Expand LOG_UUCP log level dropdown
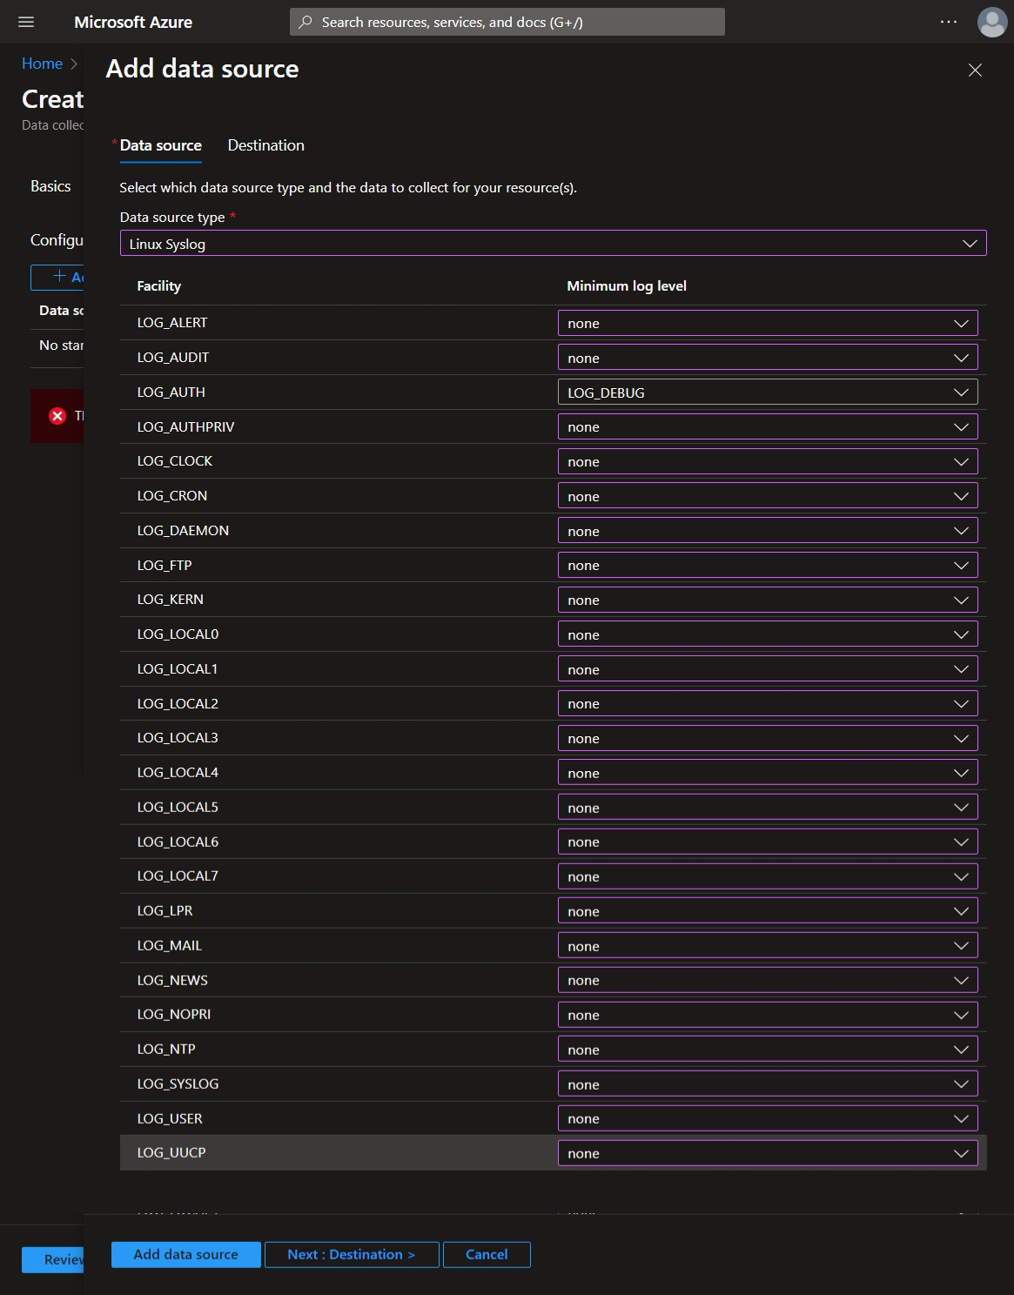The height and width of the screenshot is (1295, 1014). tap(768, 1153)
